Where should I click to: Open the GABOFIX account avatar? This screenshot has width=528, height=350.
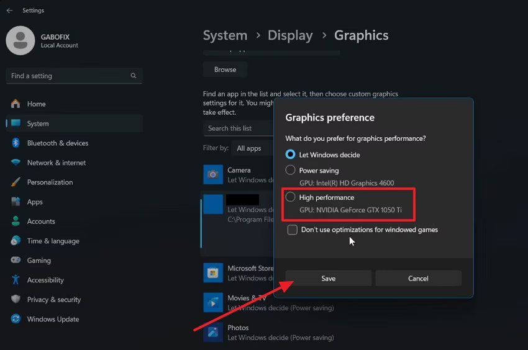tap(20, 40)
